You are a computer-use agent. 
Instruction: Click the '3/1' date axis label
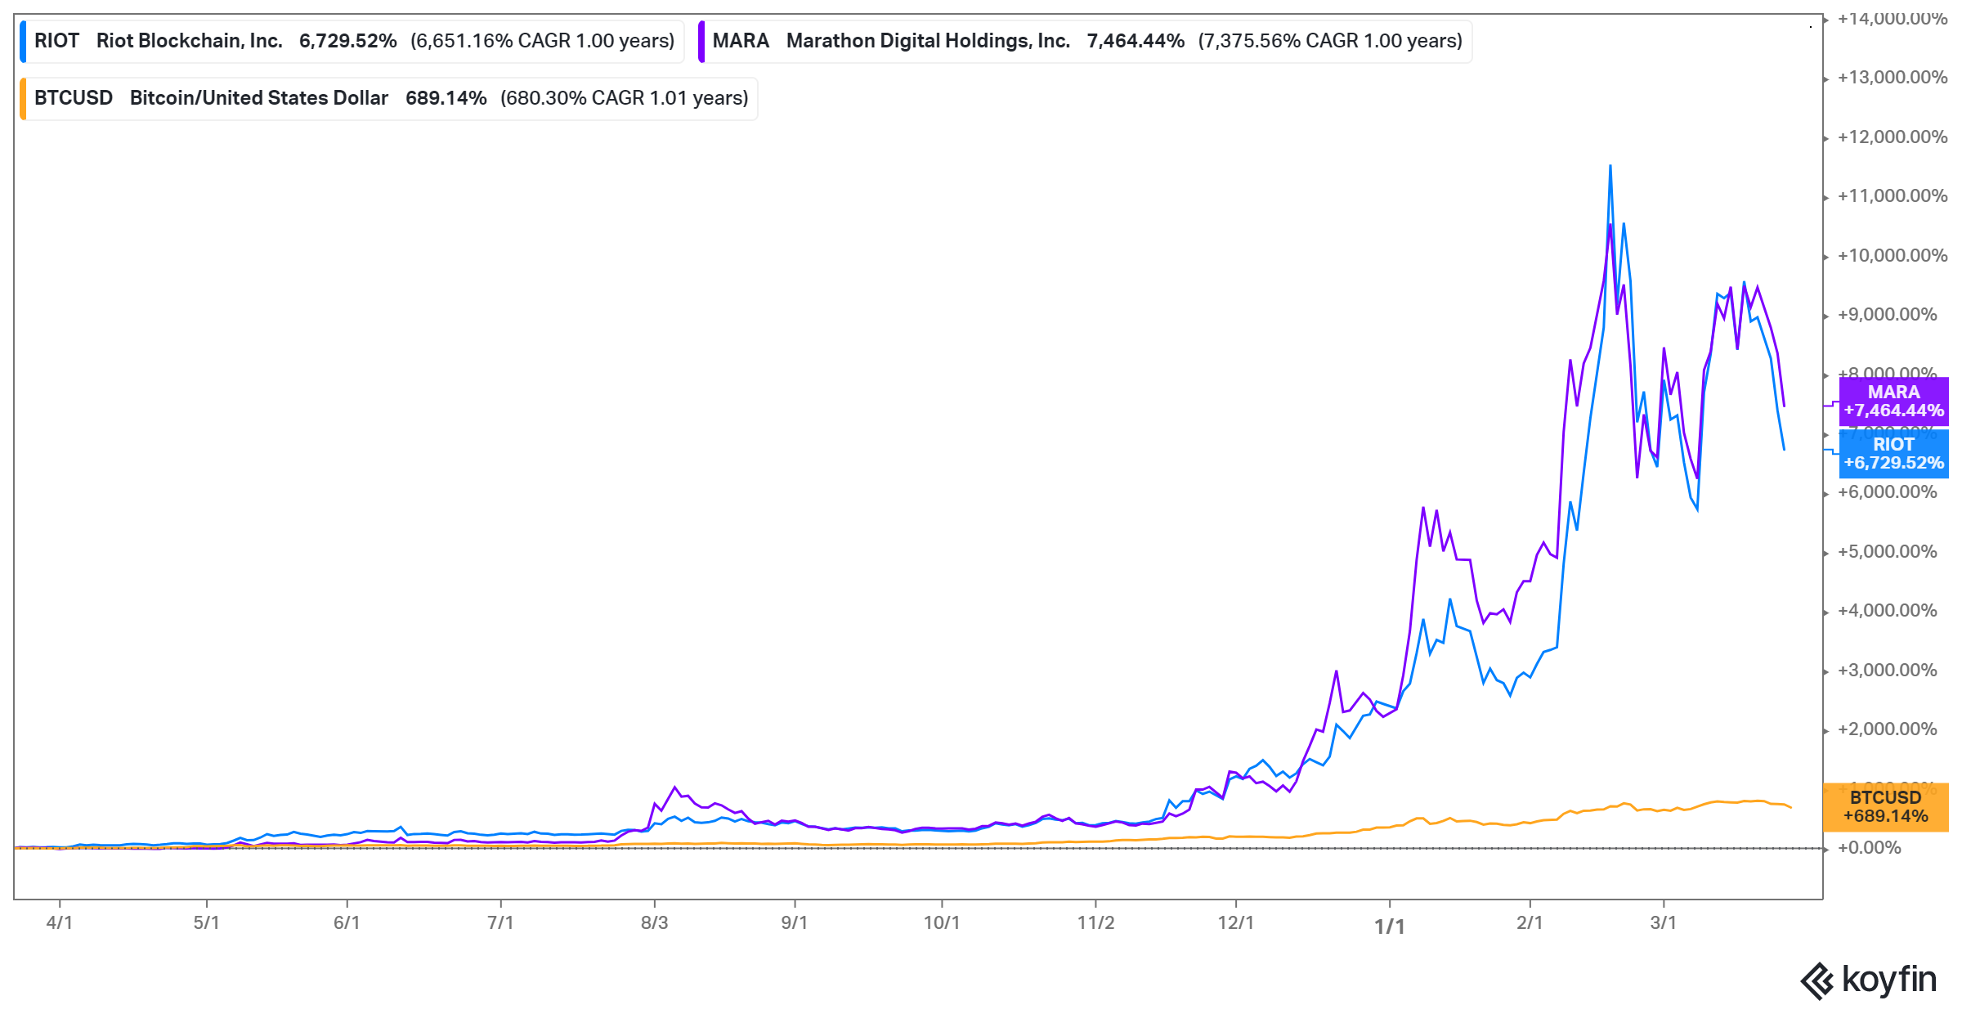click(x=1664, y=922)
